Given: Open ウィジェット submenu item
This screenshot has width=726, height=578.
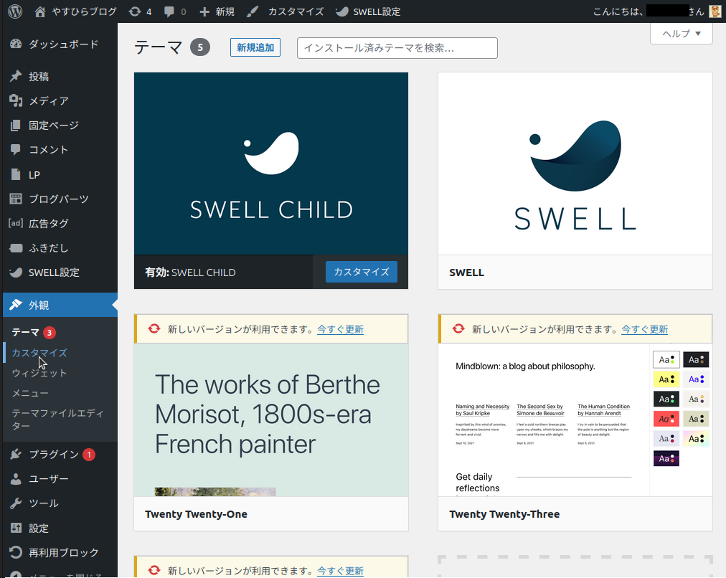Looking at the screenshot, I should pos(39,373).
